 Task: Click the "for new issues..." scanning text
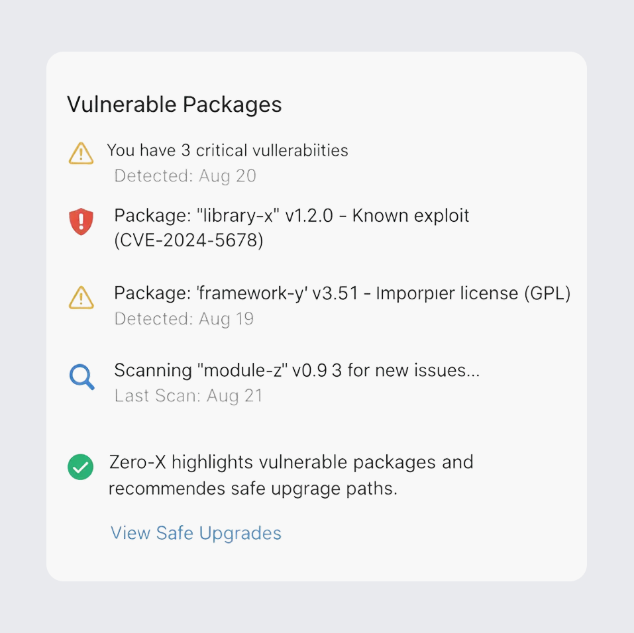pos(413,370)
